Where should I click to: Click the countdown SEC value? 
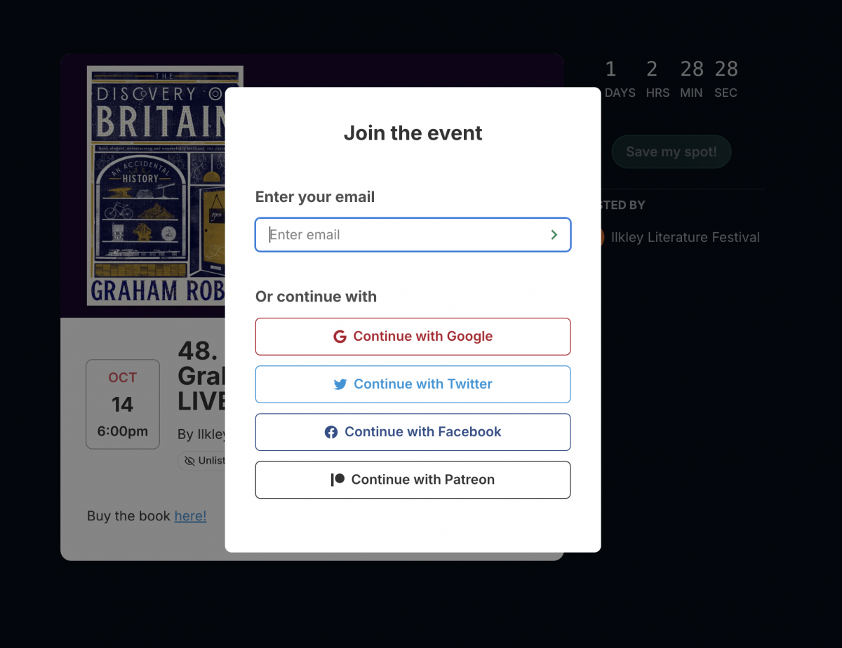pyautogui.click(x=726, y=69)
